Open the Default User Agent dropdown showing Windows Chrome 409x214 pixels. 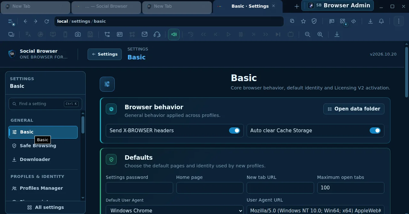(174, 210)
